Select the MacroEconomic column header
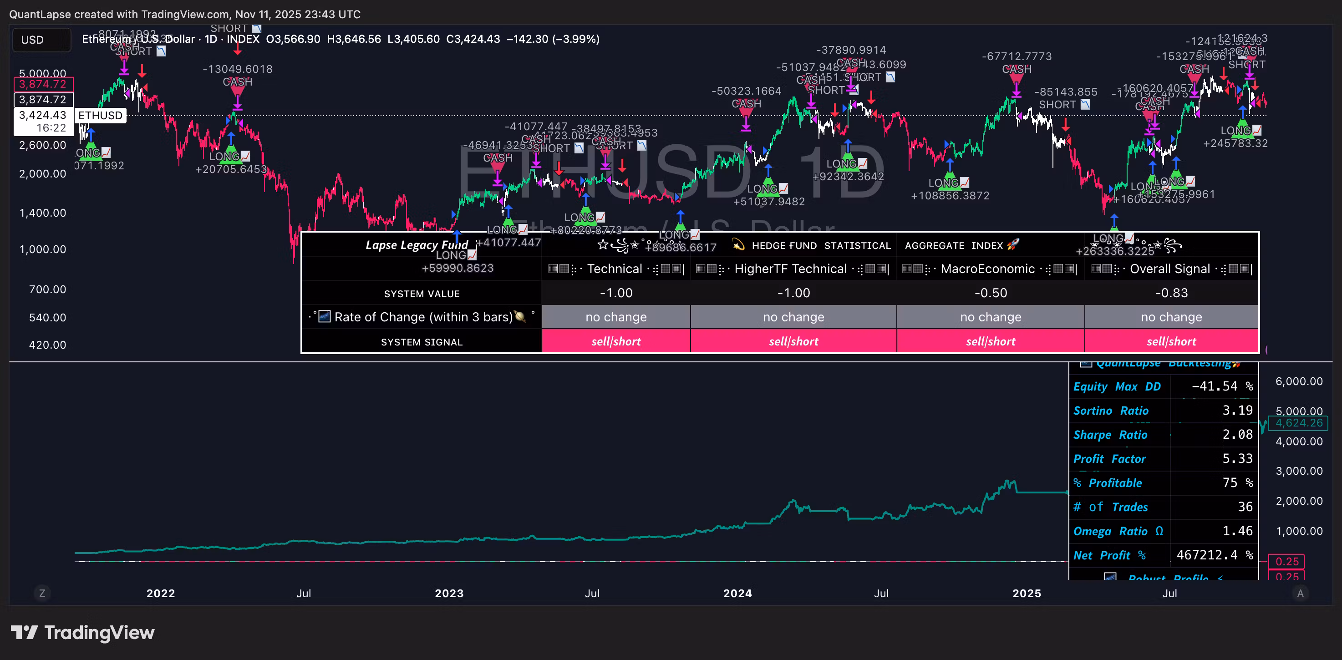Screen dimensions: 1342x660 989,269
